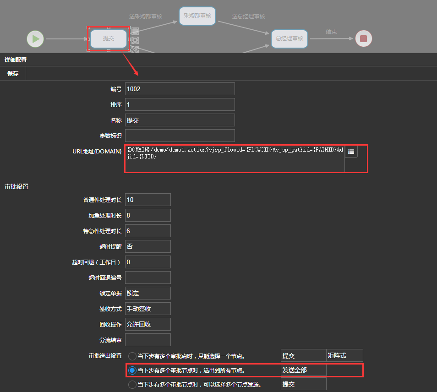Viewport: 437px width, 392px height.
Task: Open the 锁定单据 dropdown showing 锁定
Action: click(147, 293)
